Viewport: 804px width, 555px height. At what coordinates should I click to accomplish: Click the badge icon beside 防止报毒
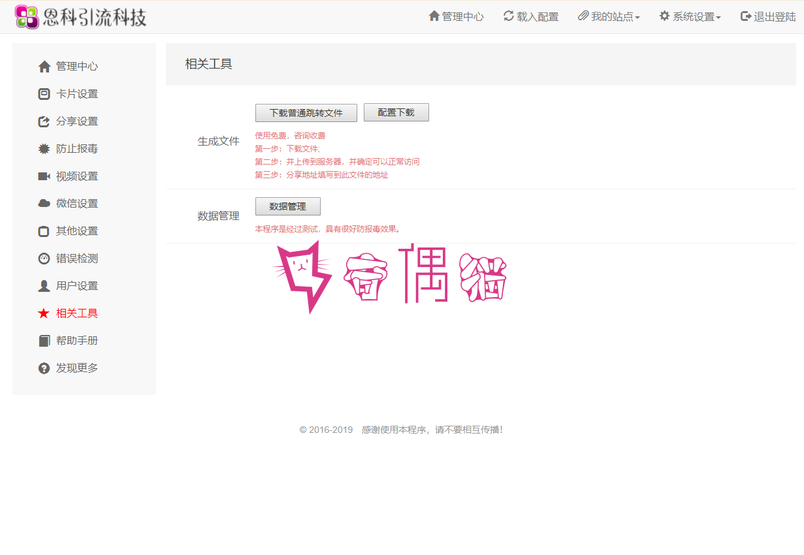coord(44,149)
